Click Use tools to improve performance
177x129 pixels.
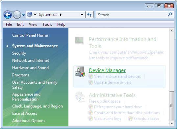[118, 58]
